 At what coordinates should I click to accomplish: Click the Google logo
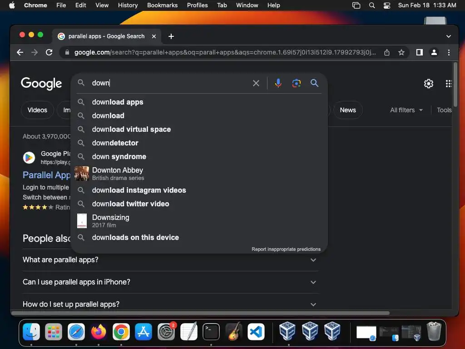pyautogui.click(x=41, y=84)
